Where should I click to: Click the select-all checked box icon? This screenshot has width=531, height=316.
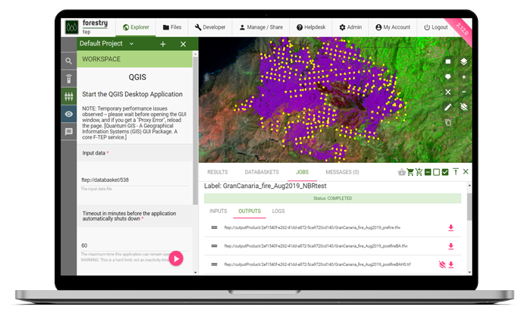pyautogui.click(x=445, y=172)
